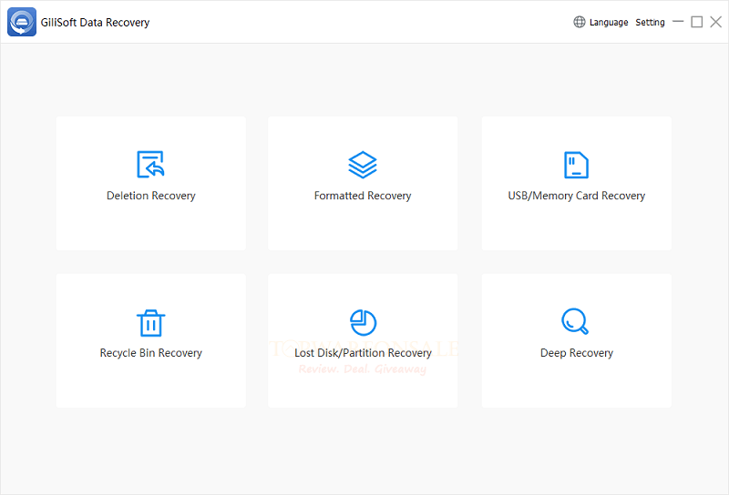Screen dimensions: 729x495
Task: Click the Formatted Recovery layers icon
Action: (x=363, y=165)
